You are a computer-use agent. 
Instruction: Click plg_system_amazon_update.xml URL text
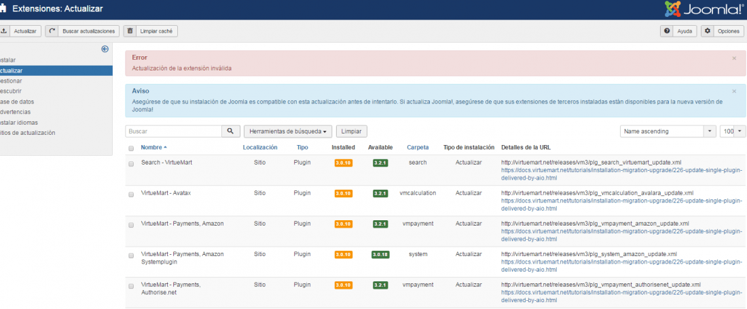click(x=589, y=254)
